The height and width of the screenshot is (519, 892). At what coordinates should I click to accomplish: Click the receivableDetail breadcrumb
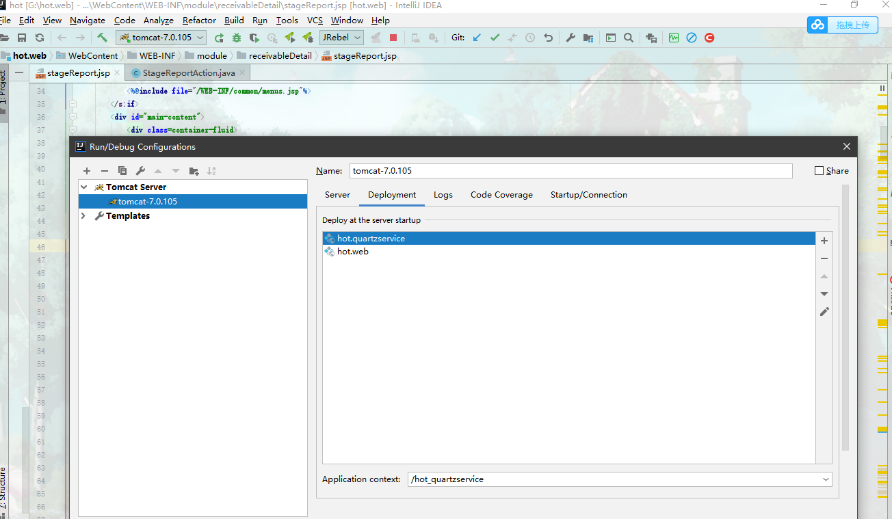pos(274,56)
